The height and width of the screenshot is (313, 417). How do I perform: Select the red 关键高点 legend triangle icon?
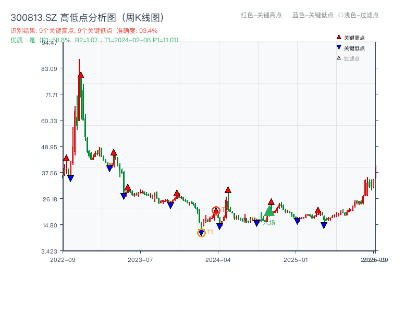coord(339,37)
